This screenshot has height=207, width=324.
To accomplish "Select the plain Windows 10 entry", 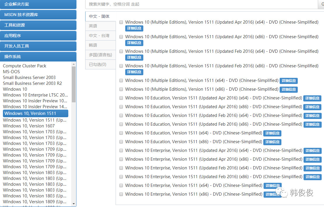I will (x=15, y=89).
